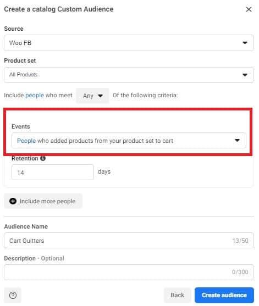259x306 pixels.
Task: Click the optional Description input field
Action: click(x=129, y=272)
